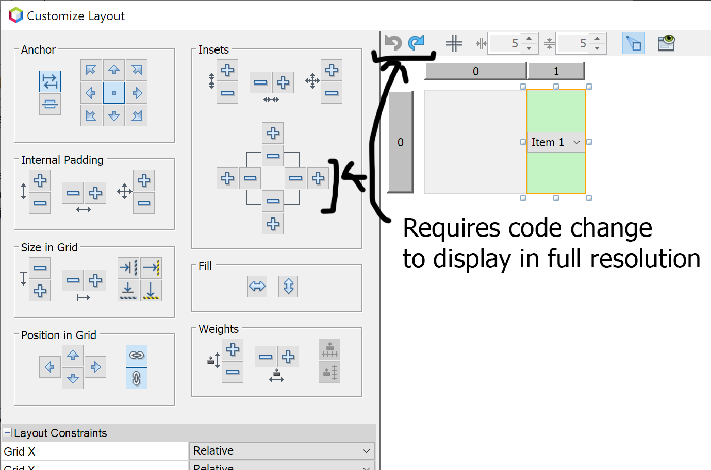Select column header 1 in the grid
The width and height of the screenshot is (711, 470).
tap(556, 71)
